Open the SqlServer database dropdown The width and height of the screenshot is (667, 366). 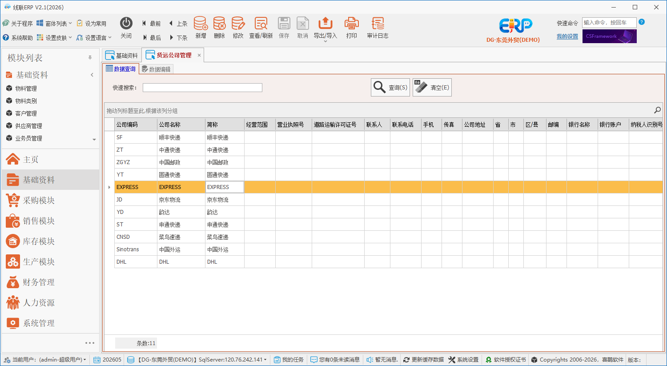[197, 360]
